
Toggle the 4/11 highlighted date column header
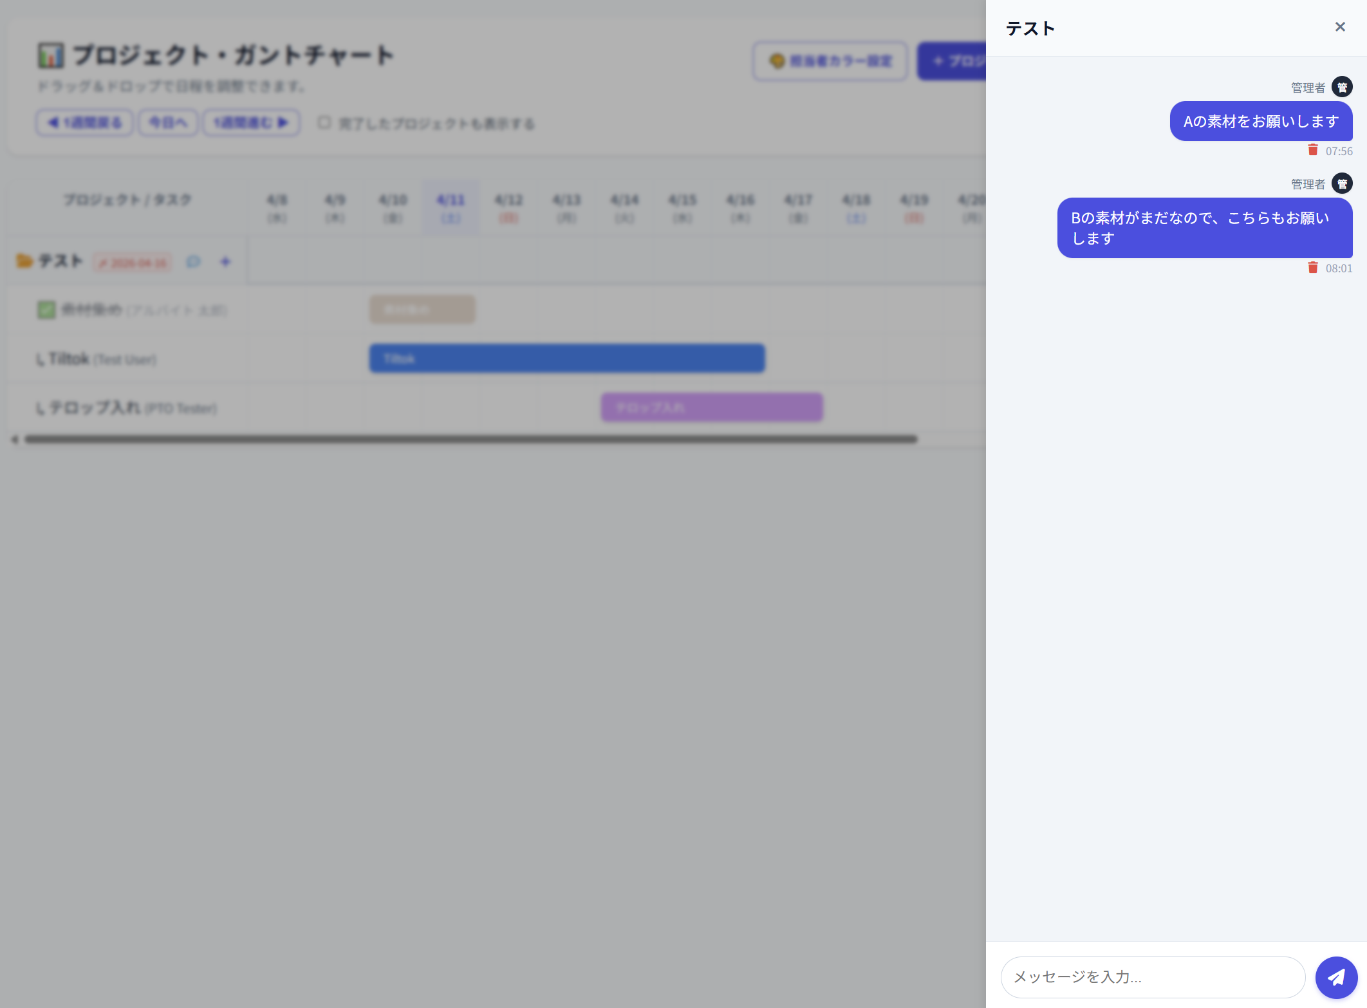[451, 207]
